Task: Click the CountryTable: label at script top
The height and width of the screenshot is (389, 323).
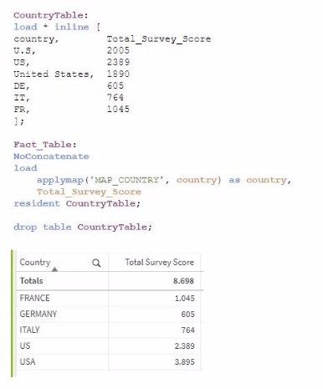Action: coord(51,15)
